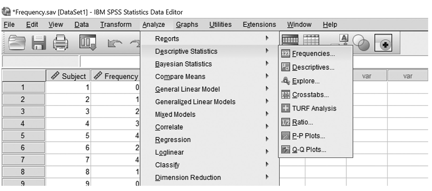Image resolution: width=432 pixels, height=191 pixels.
Task: Click ruler icon in Subject column header
Action: click(55, 76)
